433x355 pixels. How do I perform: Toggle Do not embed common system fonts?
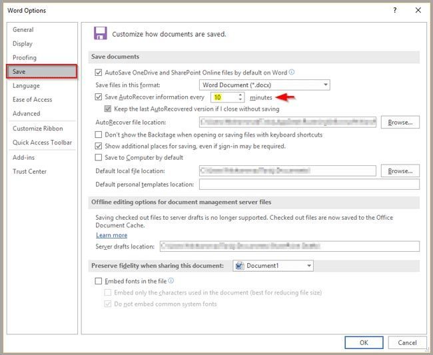pyautogui.click(x=108, y=304)
